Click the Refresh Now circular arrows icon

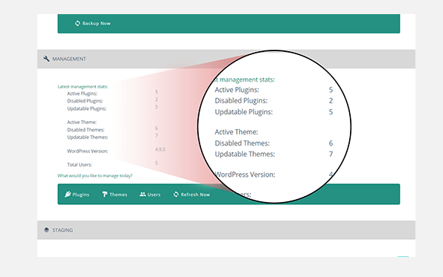pyautogui.click(x=176, y=194)
